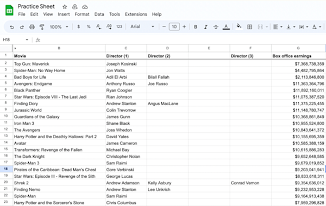
Task: Select row 18 header
Action: pos(6,169)
